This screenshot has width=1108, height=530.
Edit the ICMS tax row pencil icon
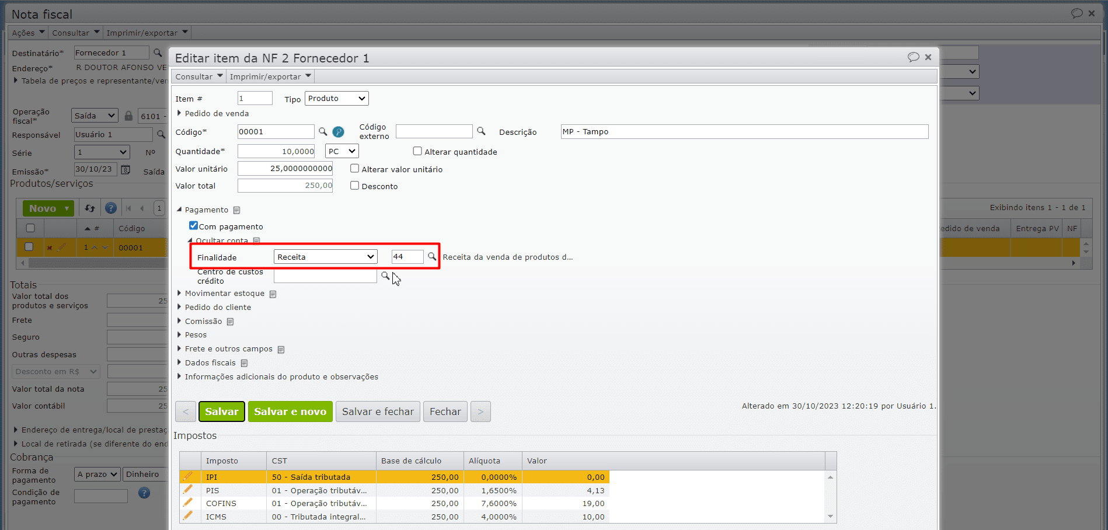pos(187,517)
